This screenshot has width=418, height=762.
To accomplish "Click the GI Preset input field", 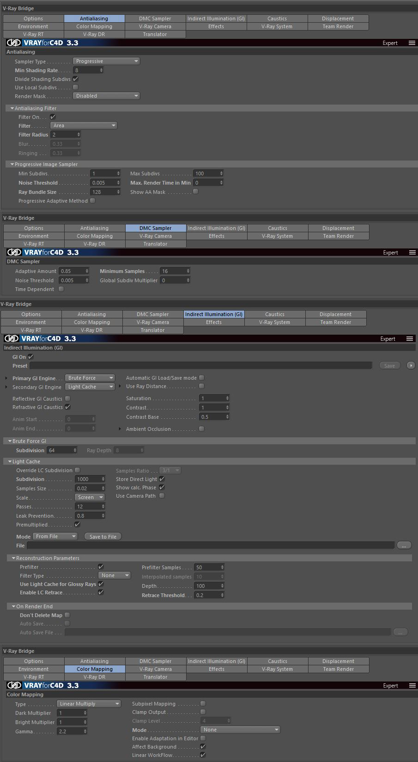I will click(x=201, y=366).
